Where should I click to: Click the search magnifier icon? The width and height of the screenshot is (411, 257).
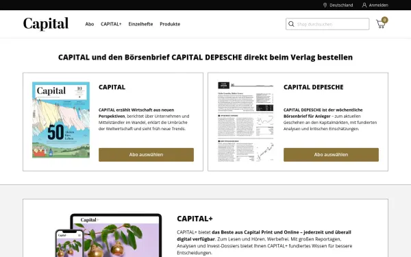tap(291, 24)
